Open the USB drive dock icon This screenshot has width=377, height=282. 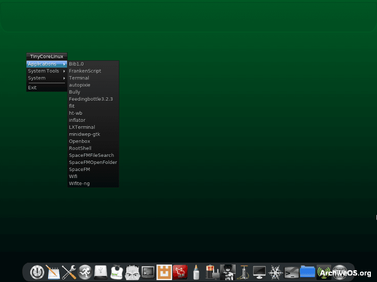[x=100, y=273]
